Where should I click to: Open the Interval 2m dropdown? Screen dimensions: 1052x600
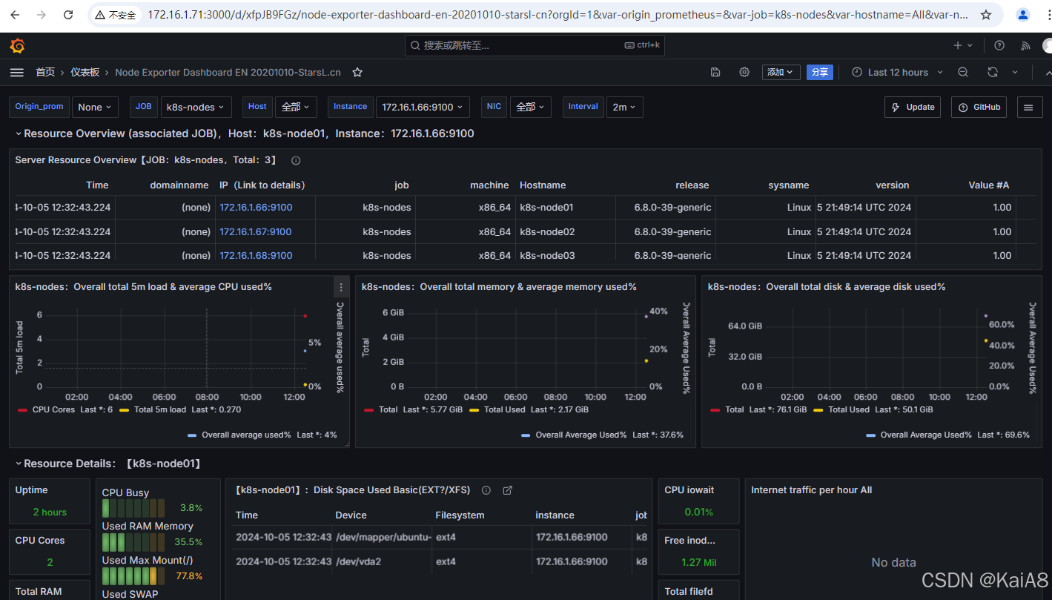coord(625,107)
